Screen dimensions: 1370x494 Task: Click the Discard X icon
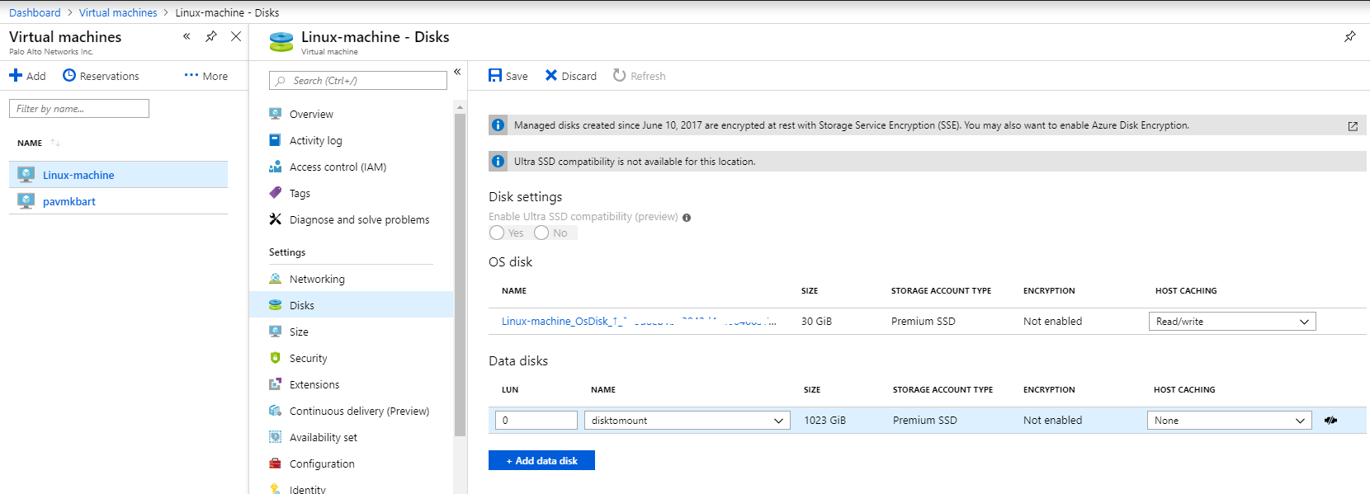click(551, 76)
